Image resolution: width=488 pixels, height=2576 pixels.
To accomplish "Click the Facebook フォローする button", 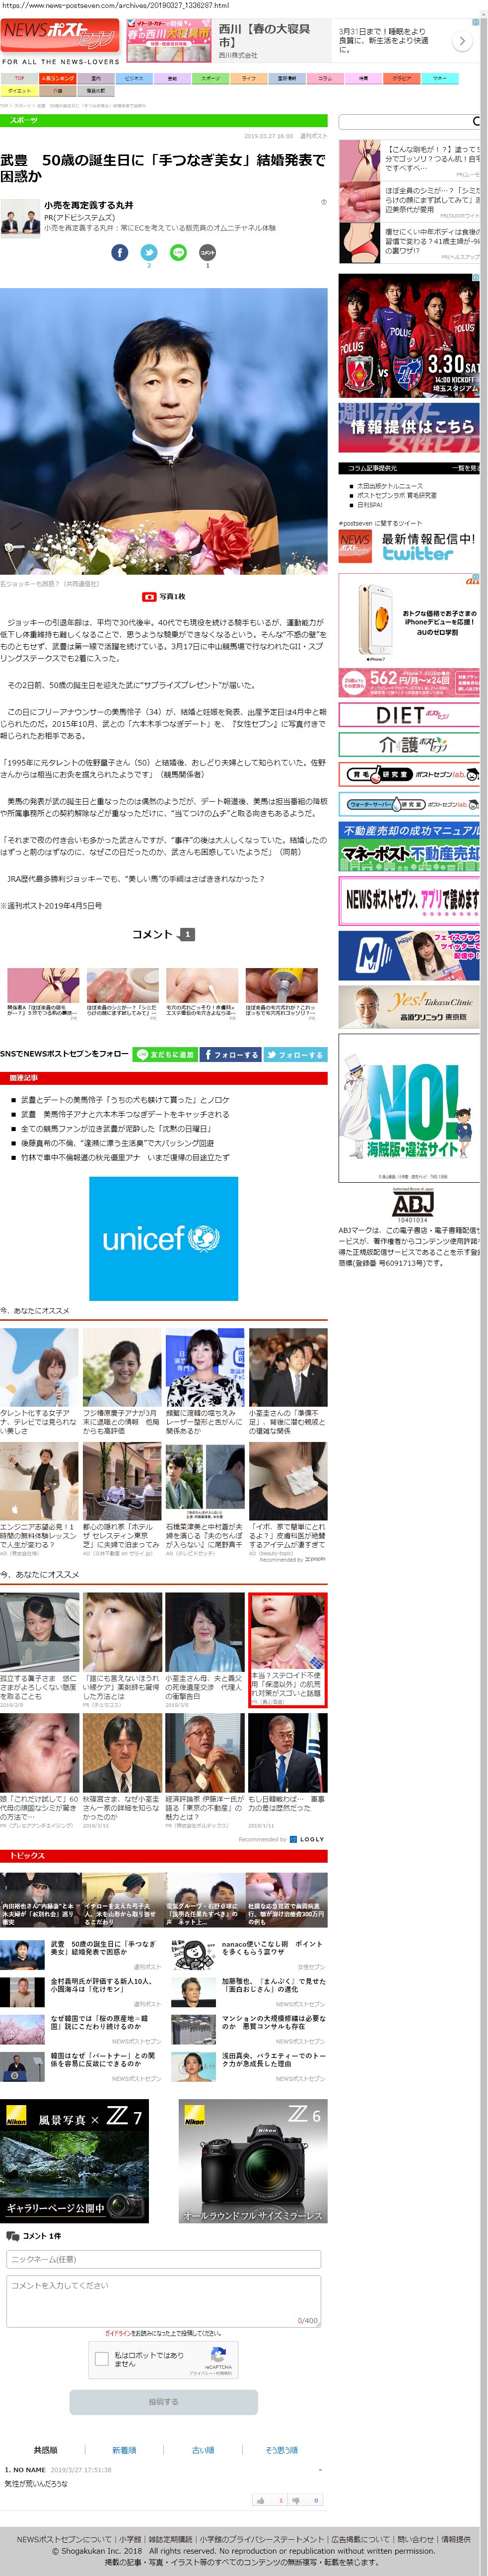I will point(230,1054).
